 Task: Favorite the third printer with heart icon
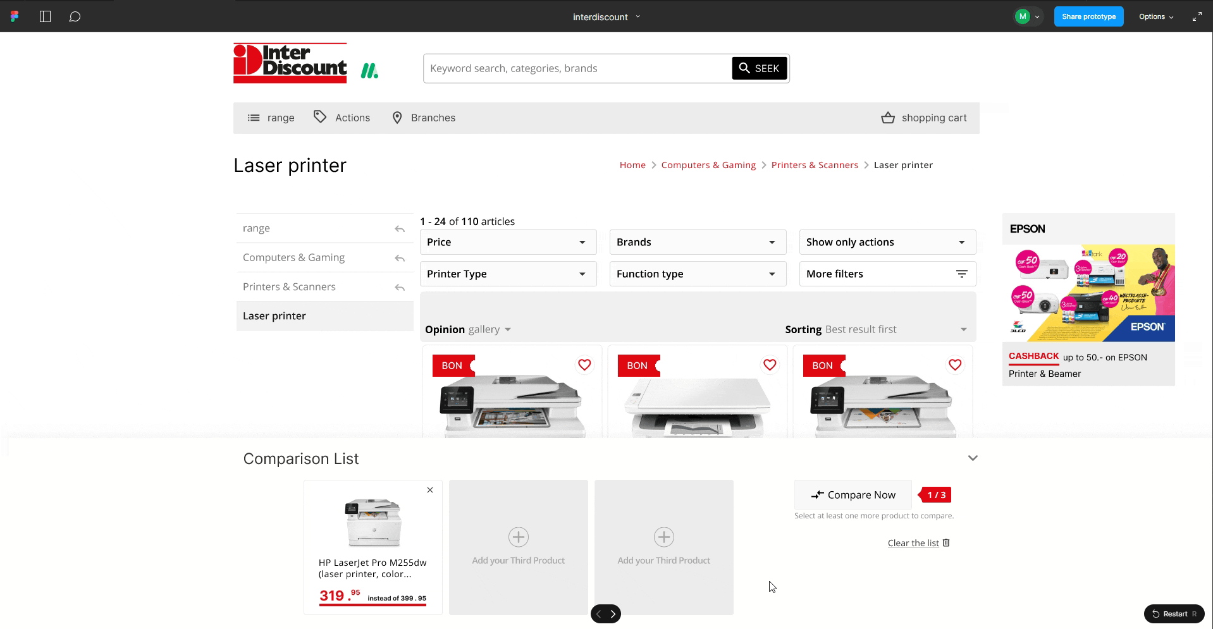click(x=955, y=365)
